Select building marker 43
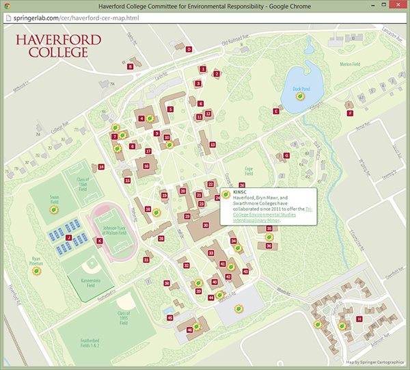 coord(245,272)
